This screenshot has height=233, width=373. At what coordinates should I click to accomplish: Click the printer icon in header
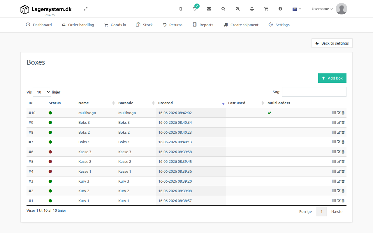(x=252, y=9)
